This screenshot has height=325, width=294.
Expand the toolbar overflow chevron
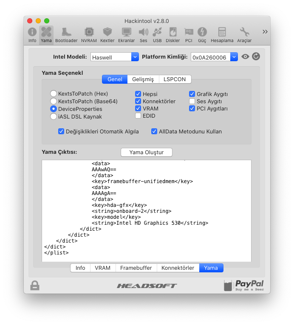click(x=265, y=32)
